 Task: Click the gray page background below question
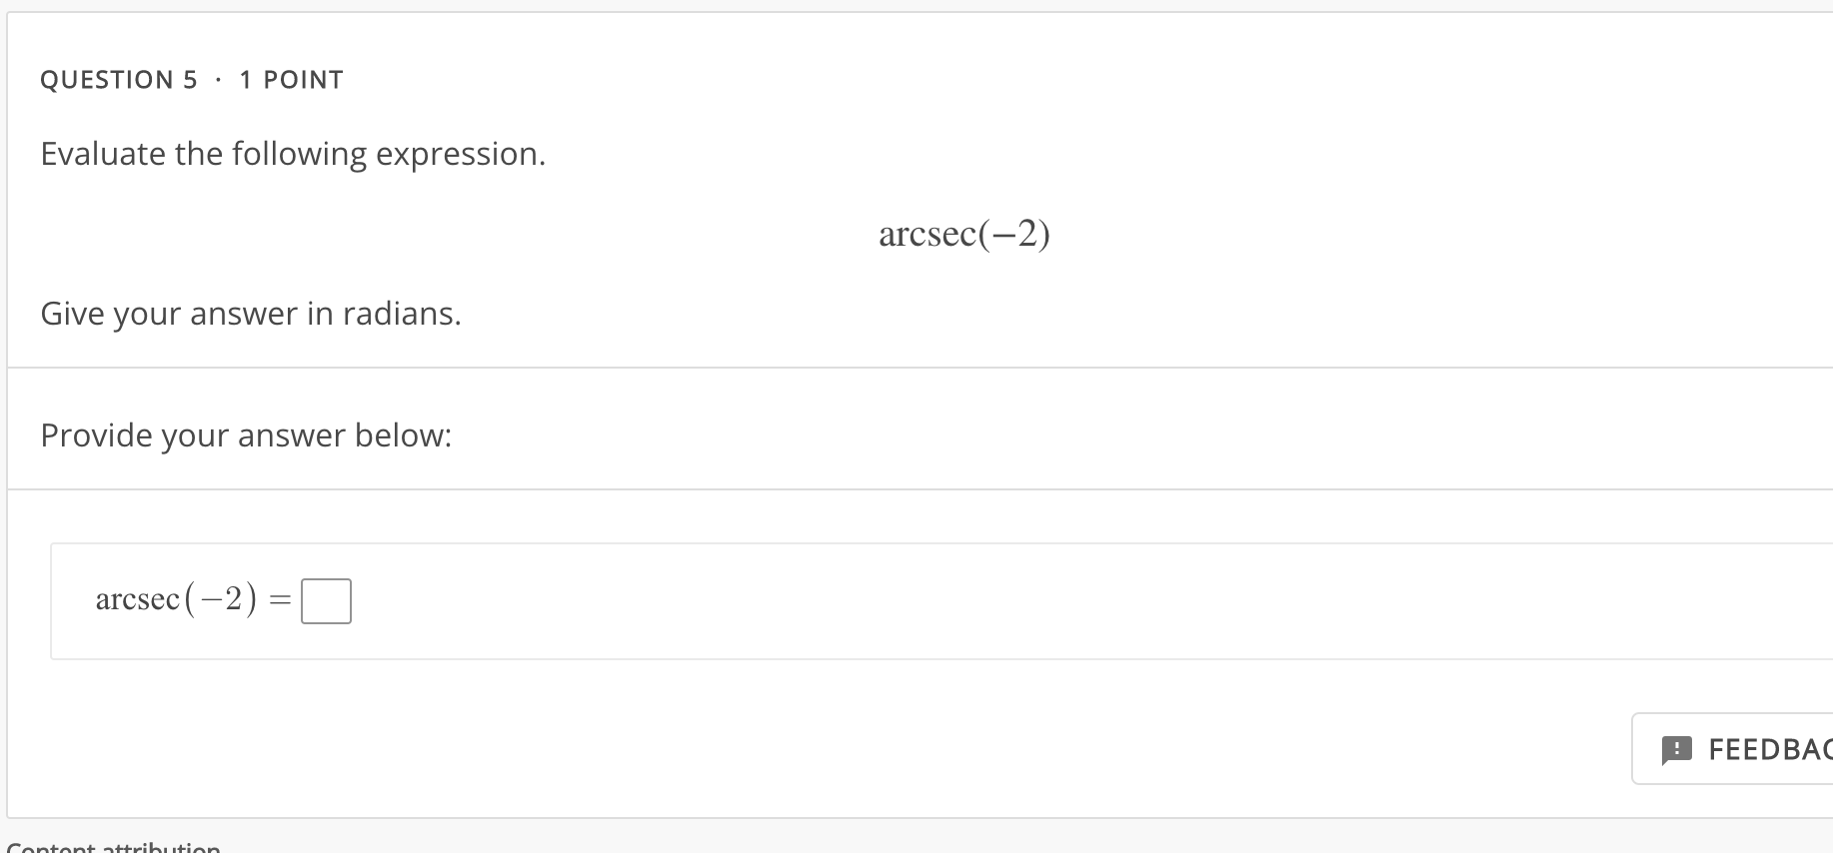click(900, 839)
